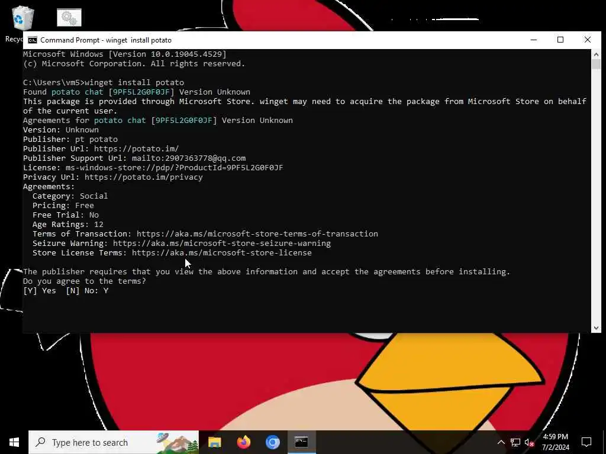
Task: Click the 'Pricing: Free' line
Action: (x=63, y=206)
